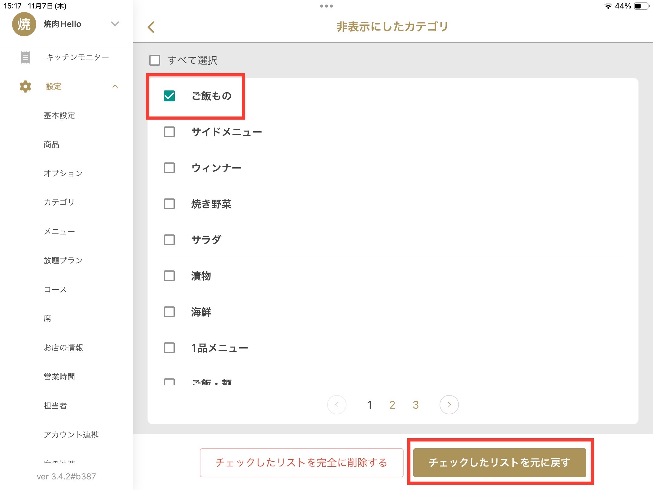Check the 漬物 checkbox
This screenshot has height=490, width=653.
click(169, 276)
